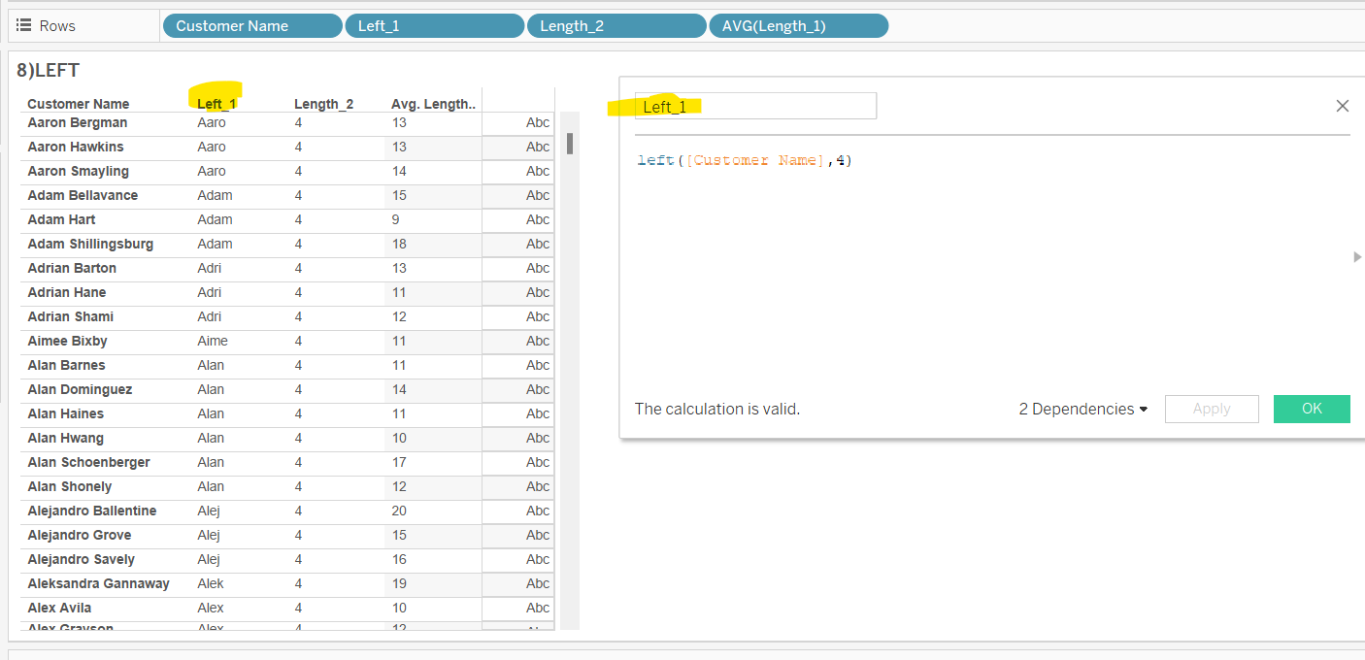1365x660 pixels.
Task: Select the Alejandro Grove row name
Action: coord(79,535)
